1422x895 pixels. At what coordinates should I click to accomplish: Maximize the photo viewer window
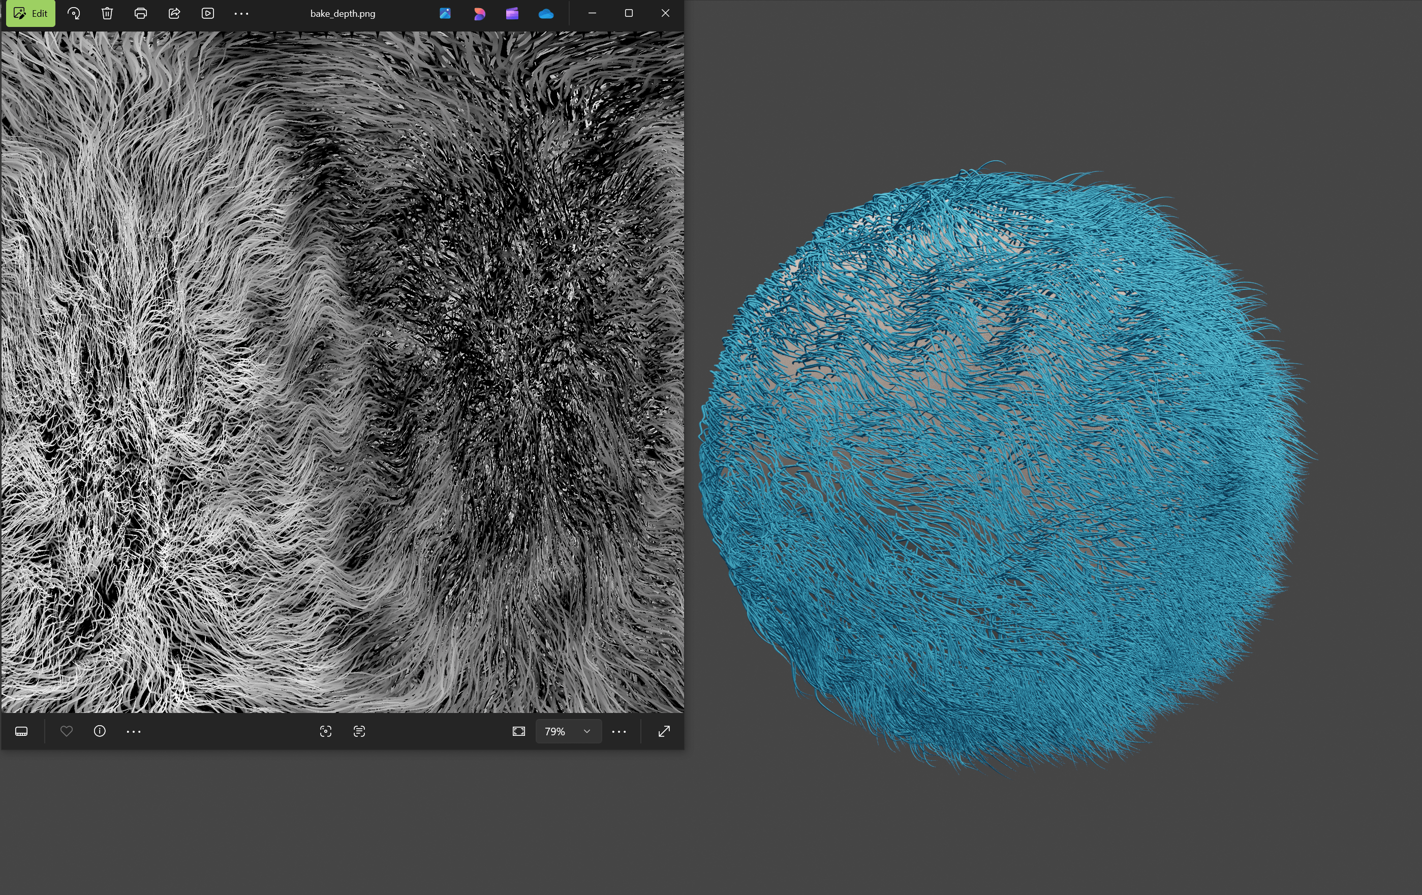point(629,13)
